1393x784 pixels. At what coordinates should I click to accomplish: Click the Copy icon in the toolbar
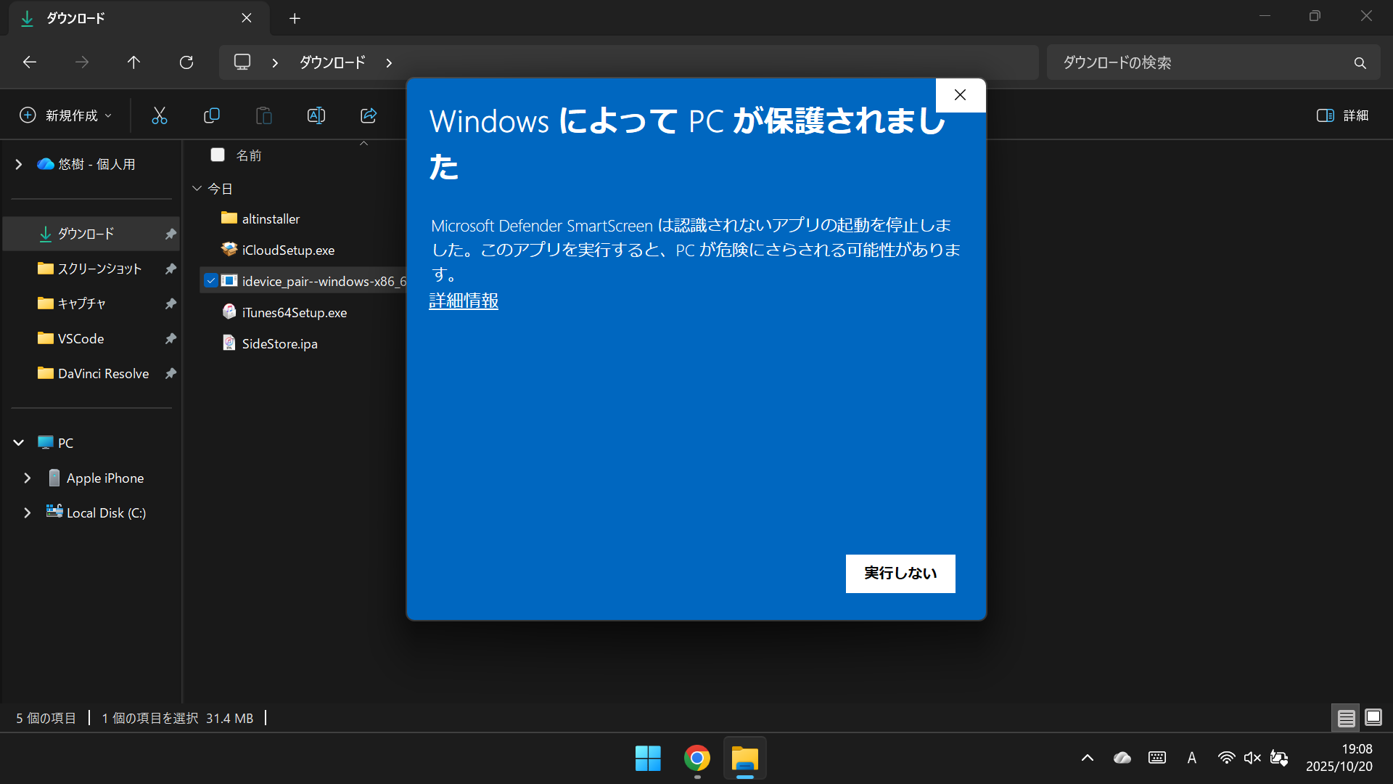[212, 115]
